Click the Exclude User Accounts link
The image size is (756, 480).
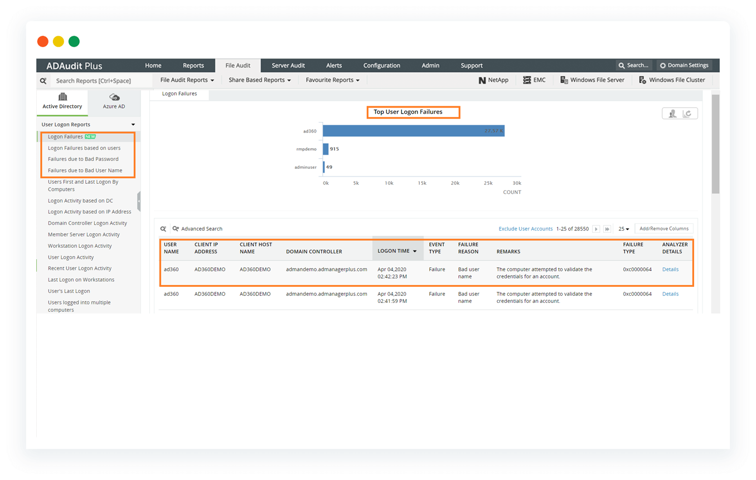[x=526, y=229]
